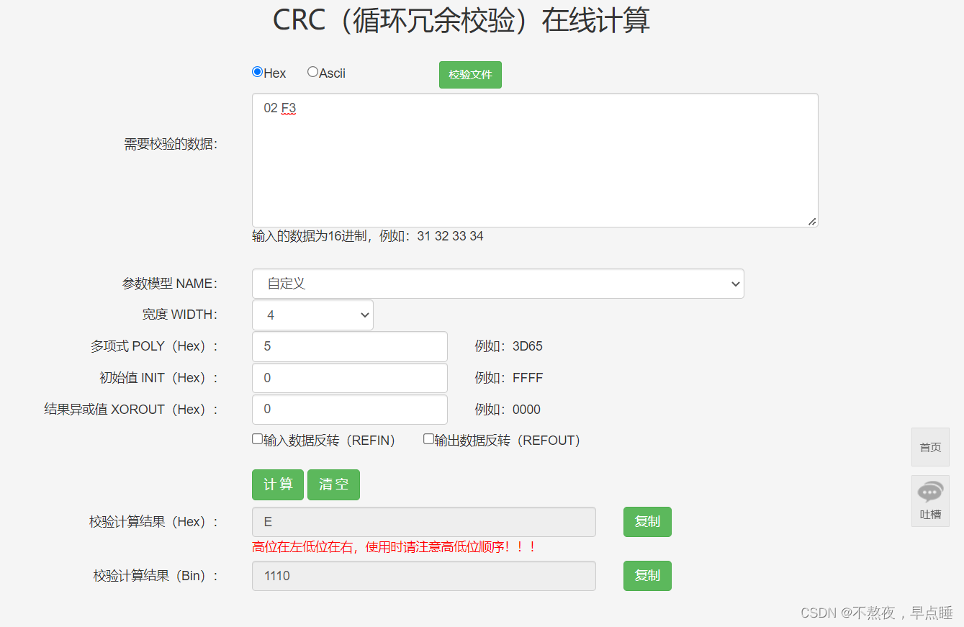The height and width of the screenshot is (627, 964).
Task: Focus the 结果异或值 XOROUT input field
Action: pos(350,410)
